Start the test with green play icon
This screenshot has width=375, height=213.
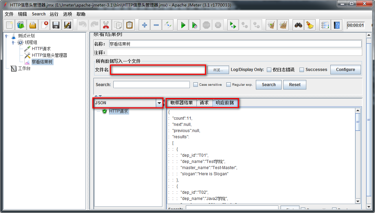pyautogui.click(x=183, y=25)
